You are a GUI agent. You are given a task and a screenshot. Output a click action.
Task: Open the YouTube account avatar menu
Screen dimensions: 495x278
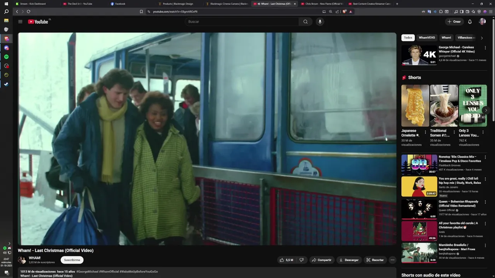[x=482, y=22]
